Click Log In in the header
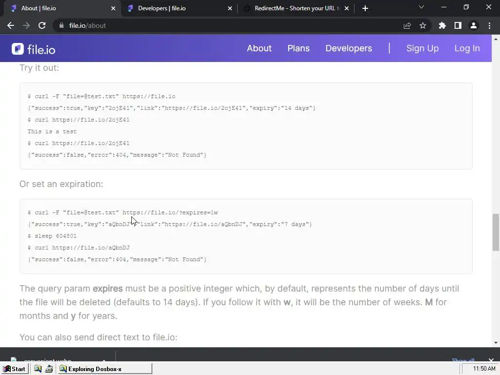The image size is (500, 375). [x=467, y=48]
